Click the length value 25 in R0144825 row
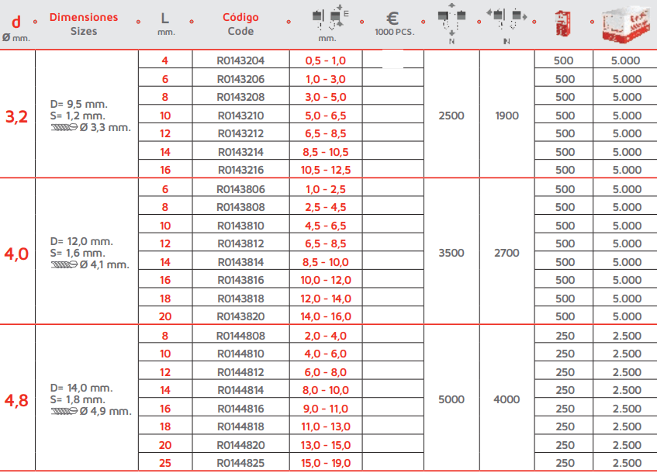The width and height of the screenshot is (657, 473). click(x=165, y=464)
